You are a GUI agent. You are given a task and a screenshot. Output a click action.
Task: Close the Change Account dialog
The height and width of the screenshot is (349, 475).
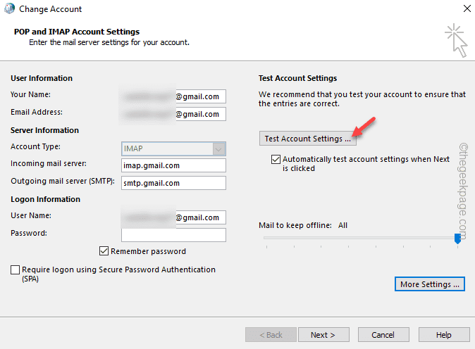(467, 8)
